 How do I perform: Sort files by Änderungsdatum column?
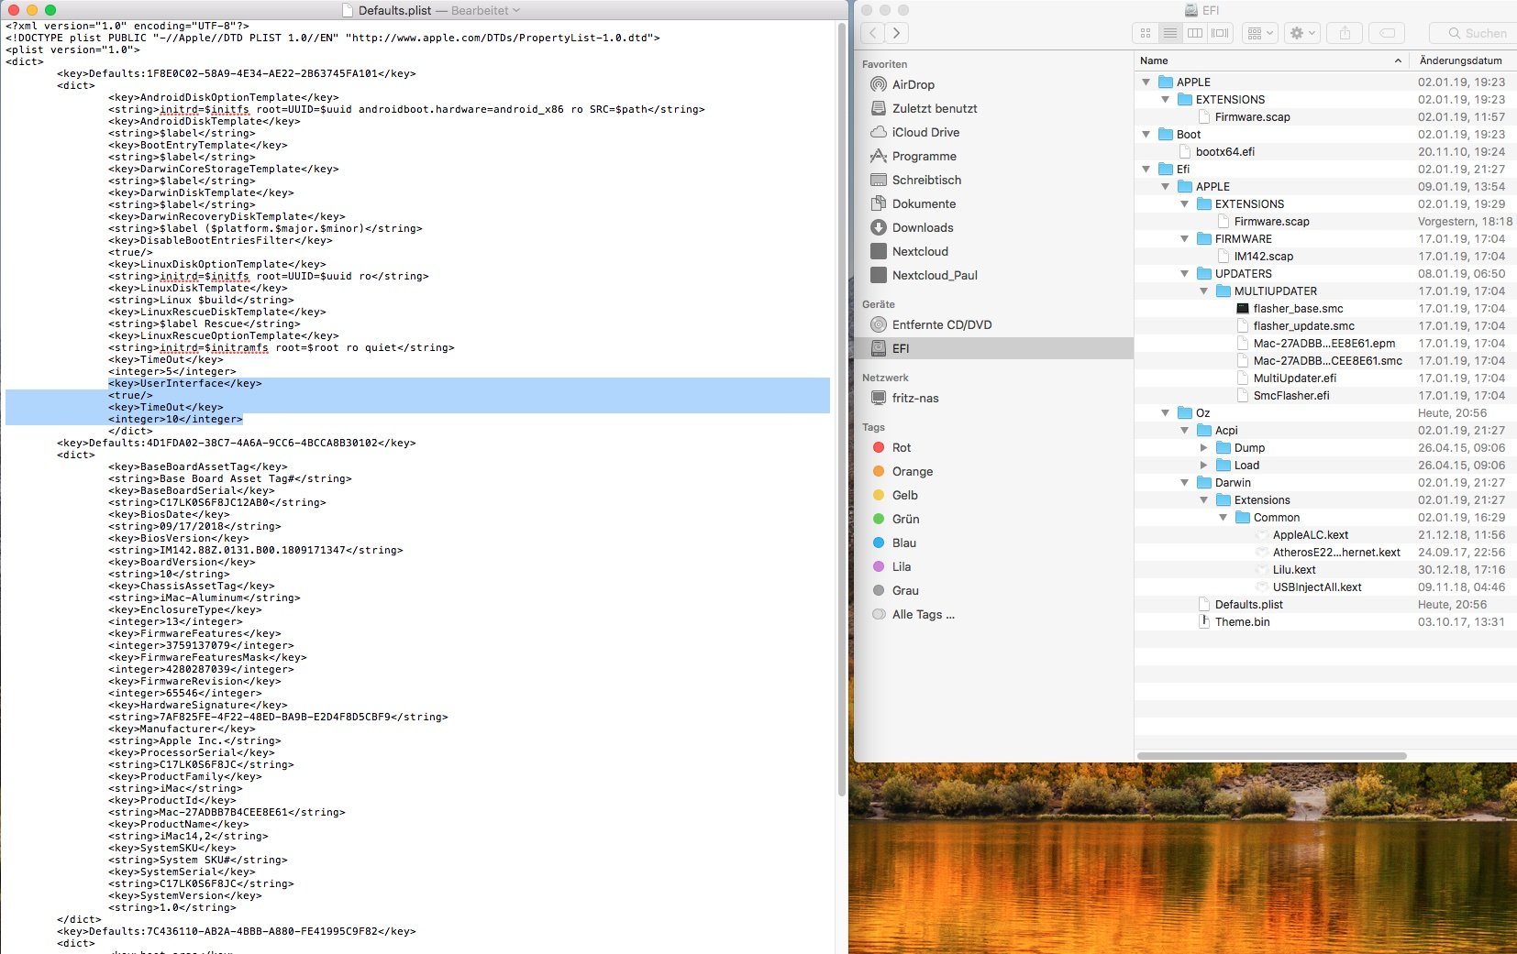[x=1460, y=60]
